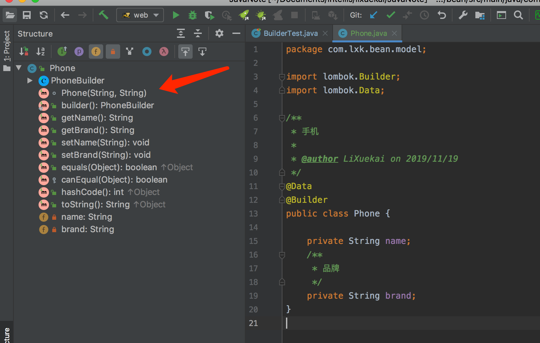Fold the Javadoc comment at line 6
Screen dimensions: 540x343
[x=282, y=118]
